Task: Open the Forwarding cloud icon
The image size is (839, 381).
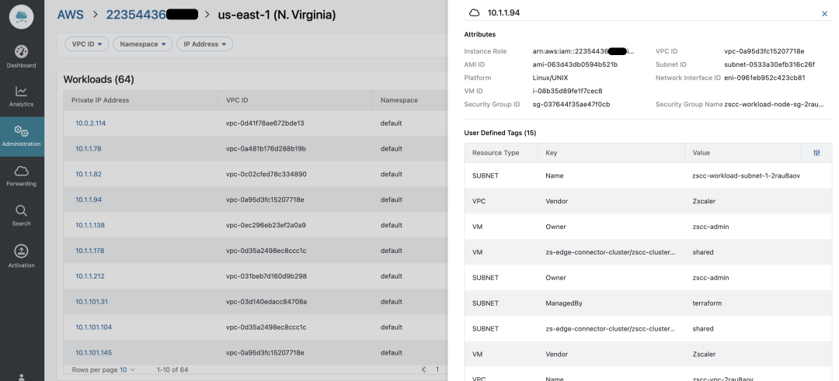Action: tap(22, 171)
